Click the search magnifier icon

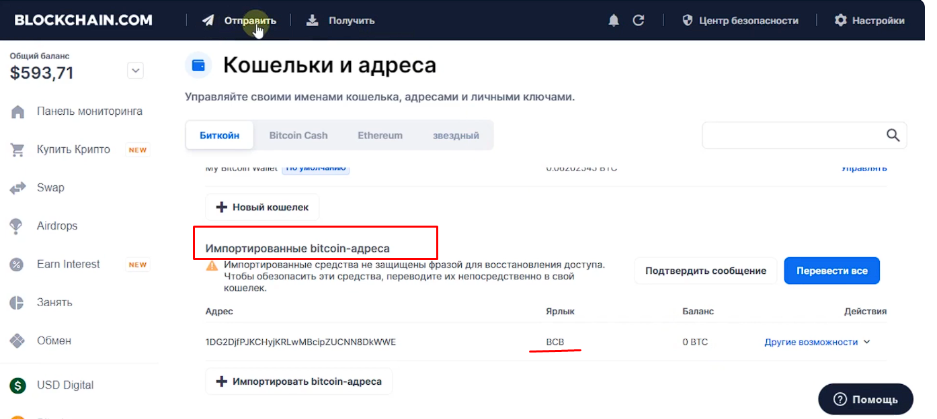point(893,135)
